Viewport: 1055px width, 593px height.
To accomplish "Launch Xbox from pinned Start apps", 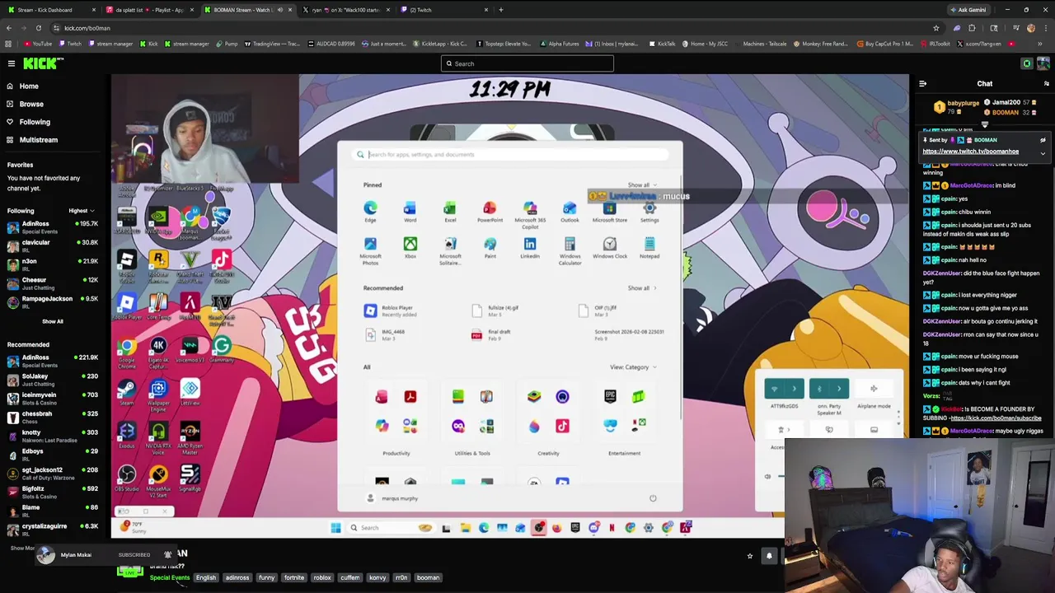I will (410, 248).
